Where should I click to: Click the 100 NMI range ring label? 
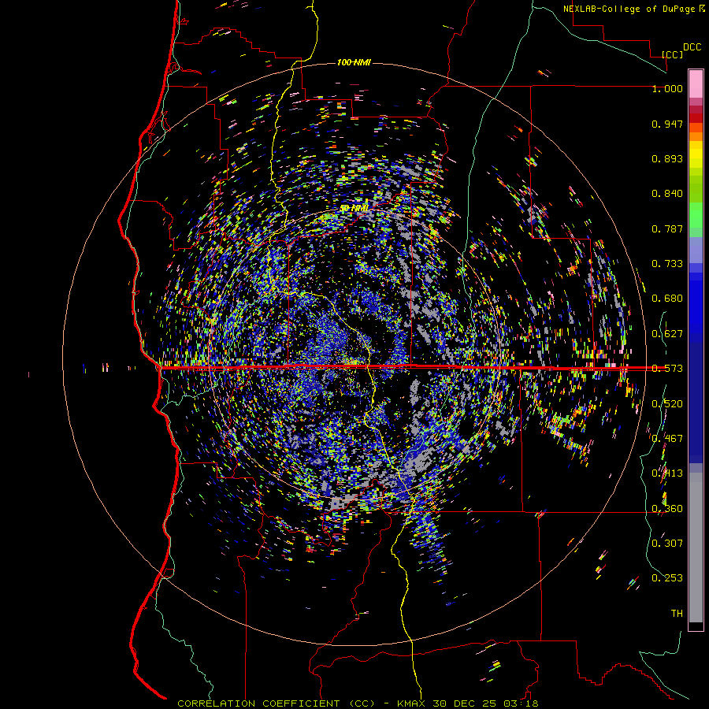(x=354, y=62)
